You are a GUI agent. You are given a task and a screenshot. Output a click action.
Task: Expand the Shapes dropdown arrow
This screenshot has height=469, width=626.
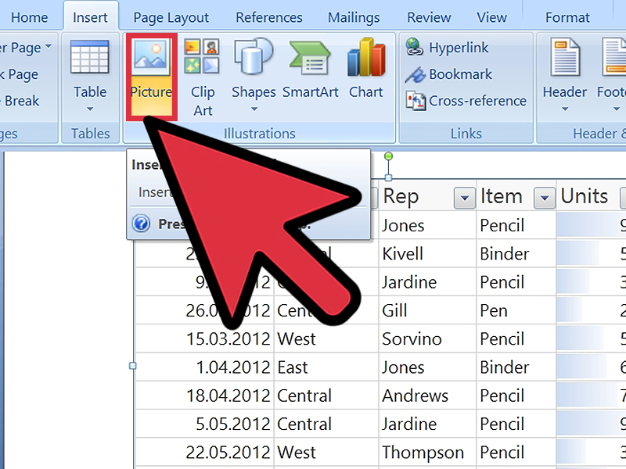pos(254,109)
